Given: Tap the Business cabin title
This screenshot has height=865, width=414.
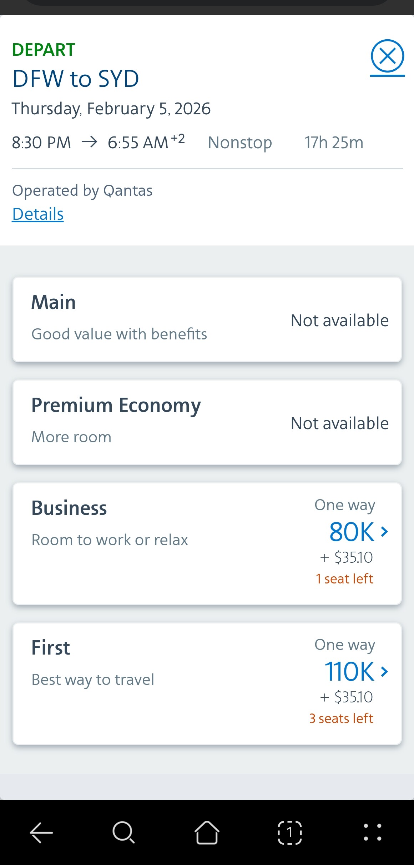Looking at the screenshot, I should pyautogui.click(x=69, y=508).
